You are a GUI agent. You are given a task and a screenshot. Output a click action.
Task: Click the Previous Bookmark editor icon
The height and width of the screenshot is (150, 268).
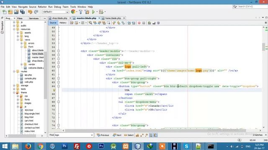pos(114,23)
